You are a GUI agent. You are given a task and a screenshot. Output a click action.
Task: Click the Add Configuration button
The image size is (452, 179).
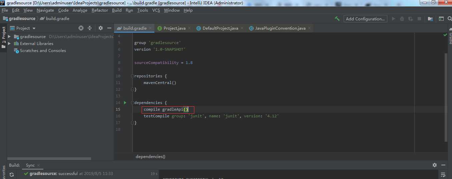(x=365, y=19)
